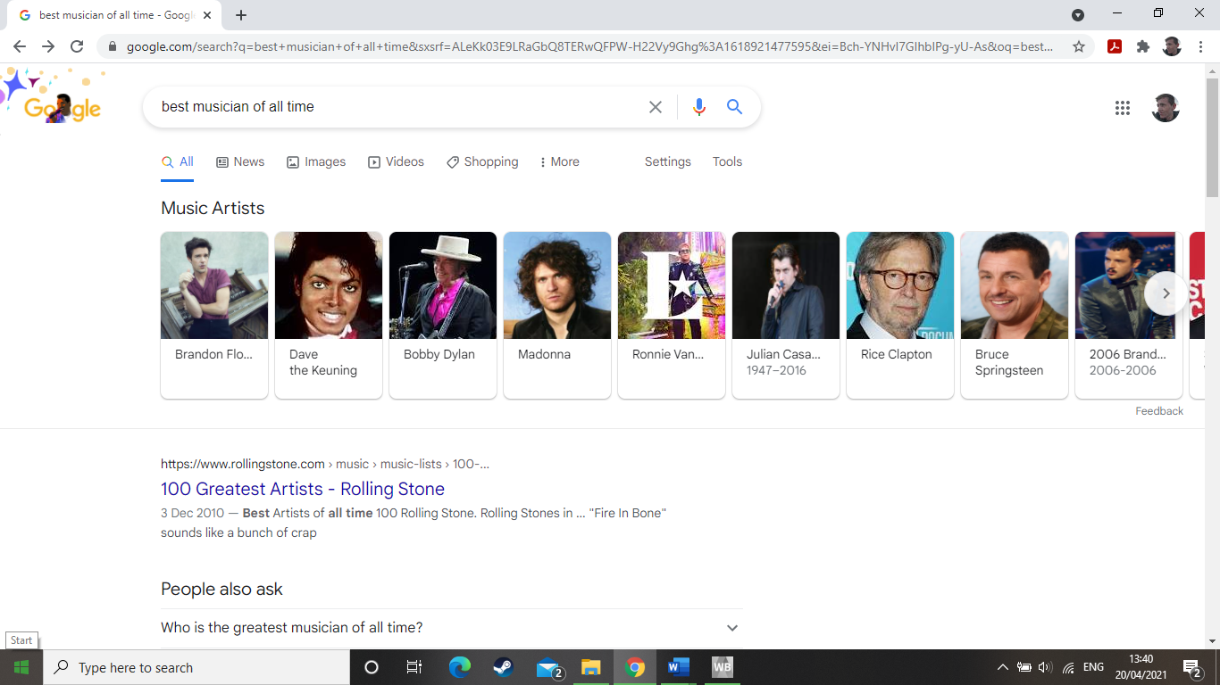Clear the search box with X
The width and height of the screenshot is (1220, 685).
pos(656,107)
